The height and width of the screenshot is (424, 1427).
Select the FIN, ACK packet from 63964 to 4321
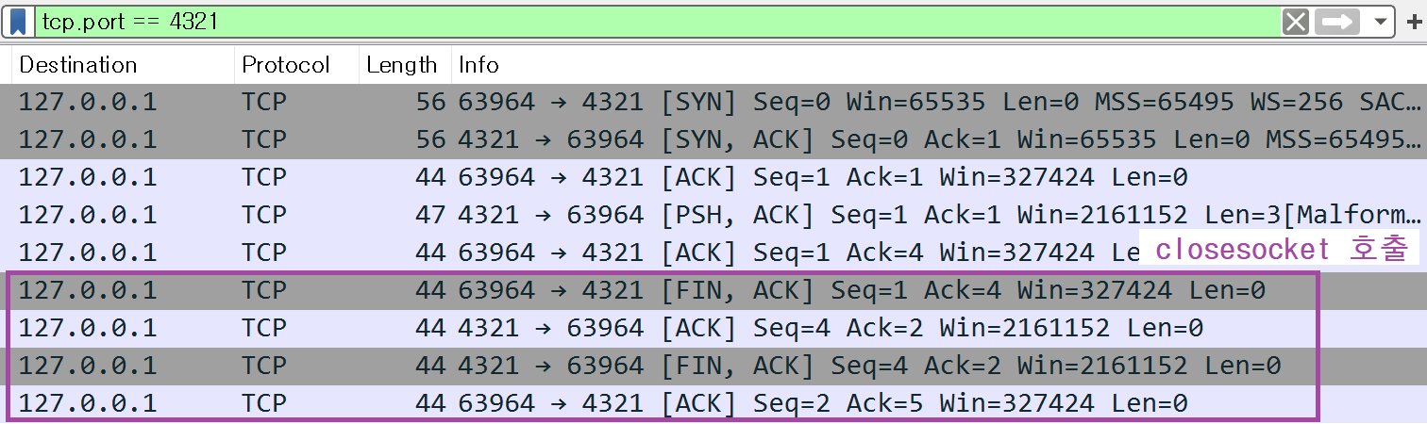tap(661, 290)
